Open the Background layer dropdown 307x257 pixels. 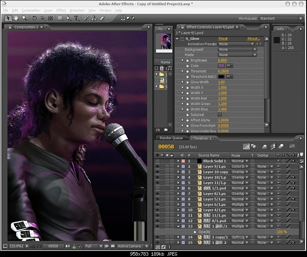click(237, 49)
